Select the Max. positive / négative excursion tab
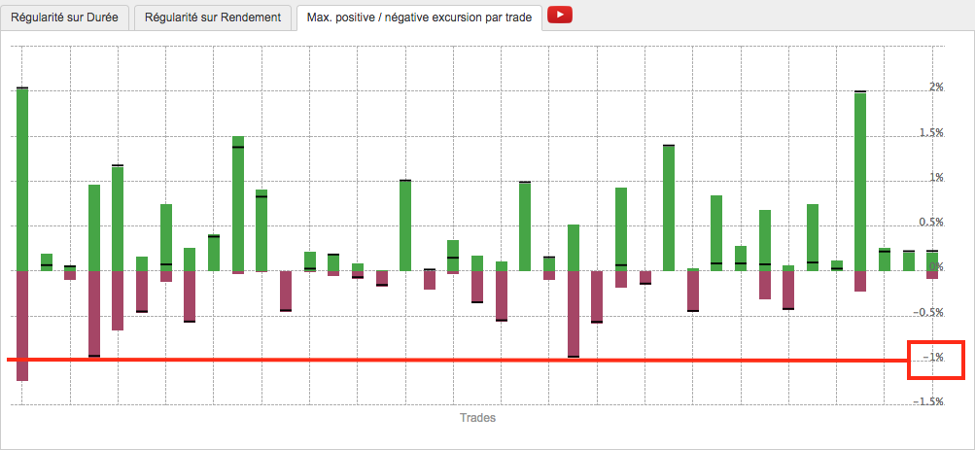The image size is (975, 450). point(419,17)
